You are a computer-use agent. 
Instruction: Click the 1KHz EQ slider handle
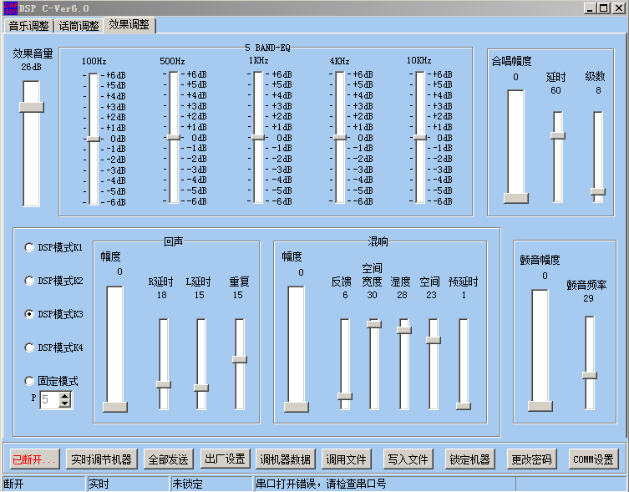pos(258,138)
